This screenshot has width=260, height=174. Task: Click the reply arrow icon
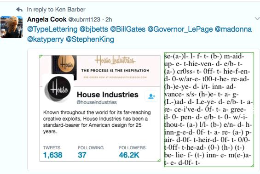pos(19,10)
